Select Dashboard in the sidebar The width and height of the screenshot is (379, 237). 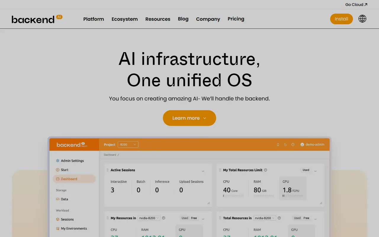74,179
